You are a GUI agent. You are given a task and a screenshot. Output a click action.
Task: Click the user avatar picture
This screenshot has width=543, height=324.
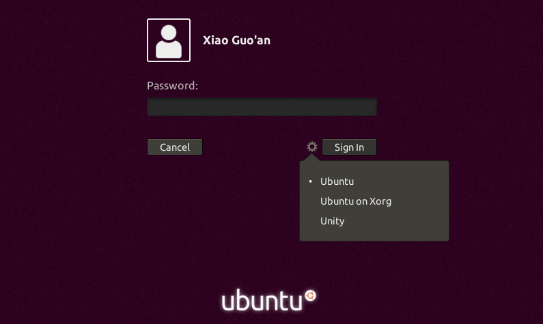169,40
